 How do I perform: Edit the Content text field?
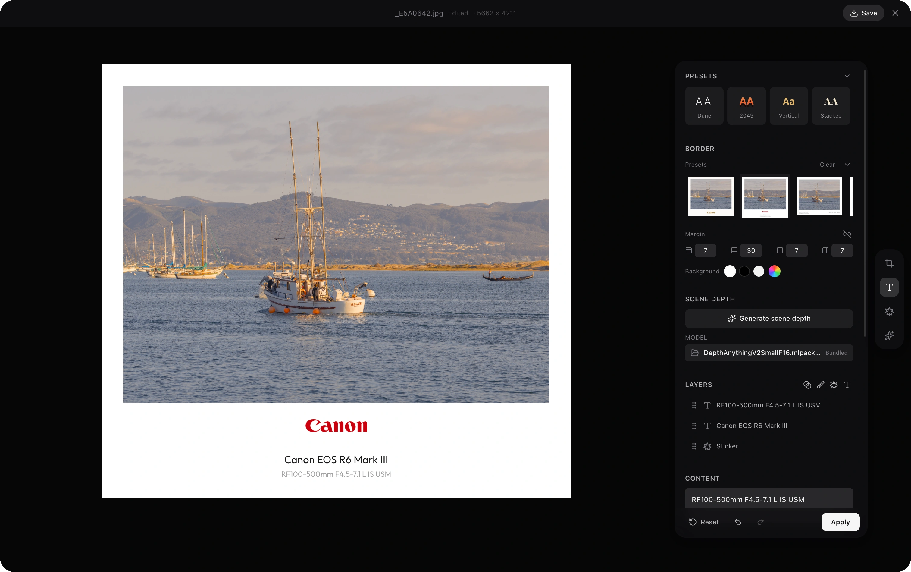[x=769, y=498]
